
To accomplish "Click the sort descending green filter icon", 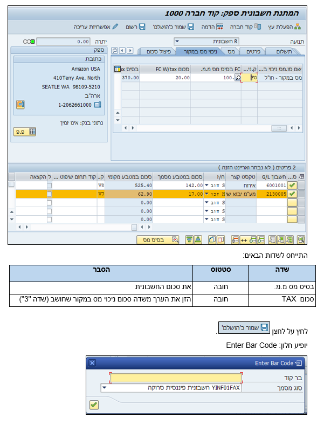I will tap(189, 239).
